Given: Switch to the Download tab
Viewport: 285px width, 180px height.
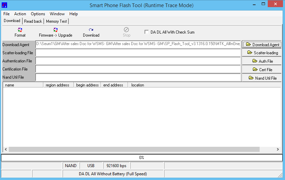Looking at the screenshot, I should pyautogui.click(x=12, y=21).
